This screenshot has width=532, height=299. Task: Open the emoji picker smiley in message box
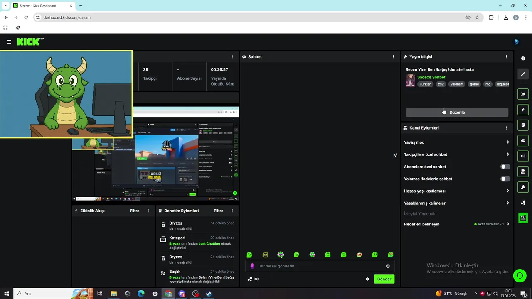click(388, 266)
